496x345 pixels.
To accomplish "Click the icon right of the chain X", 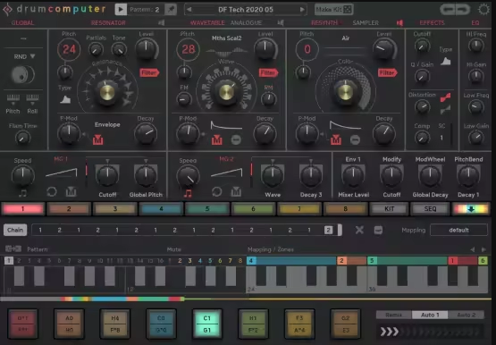I will point(378,230).
